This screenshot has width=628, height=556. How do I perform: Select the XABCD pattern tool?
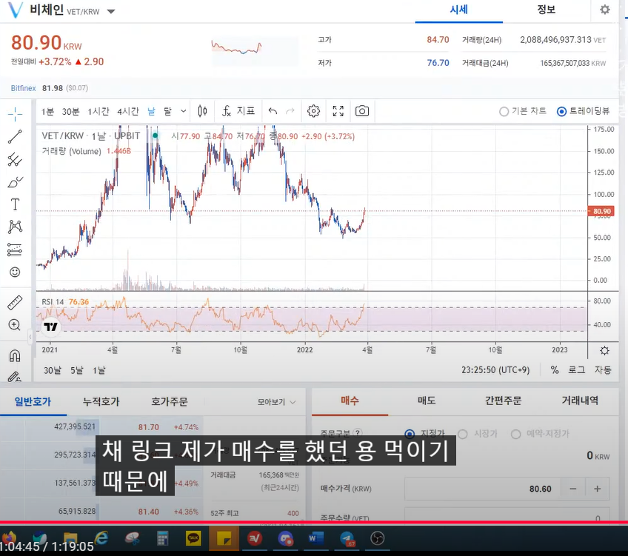point(16,227)
